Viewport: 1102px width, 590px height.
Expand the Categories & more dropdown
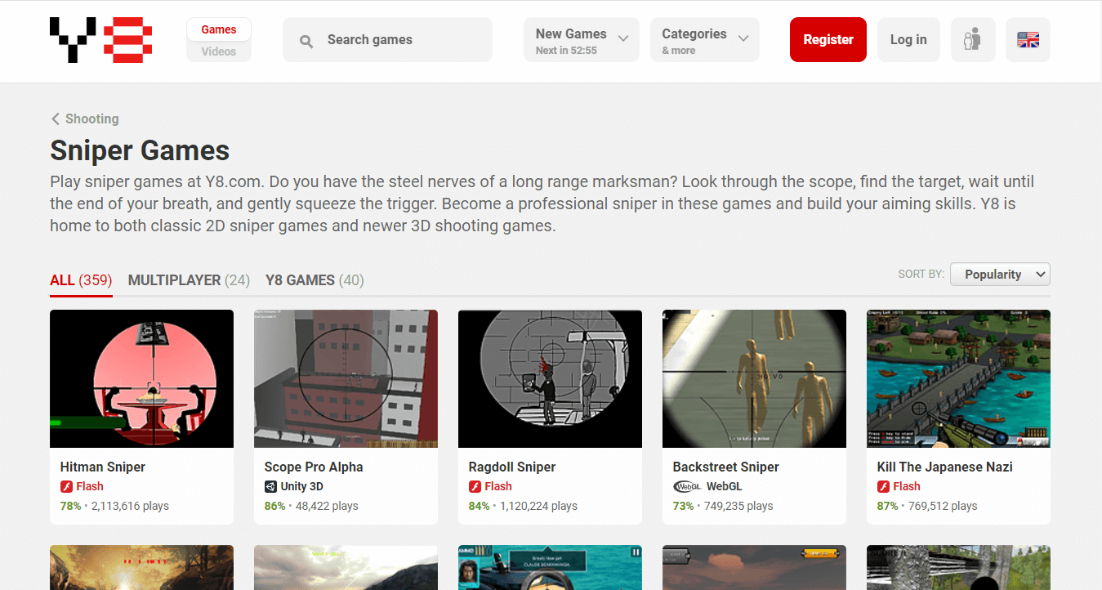coord(705,40)
